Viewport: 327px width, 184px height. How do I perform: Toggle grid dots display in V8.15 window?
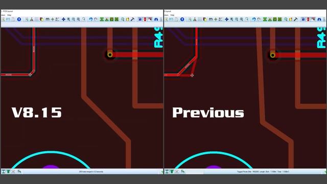click(36, 19)
